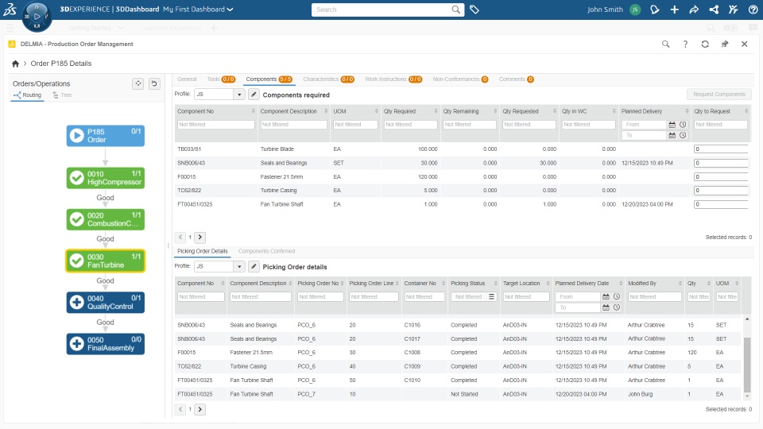The image size is (763, 429).
Task: Click the top search input field
Action: tap(382, 10)
